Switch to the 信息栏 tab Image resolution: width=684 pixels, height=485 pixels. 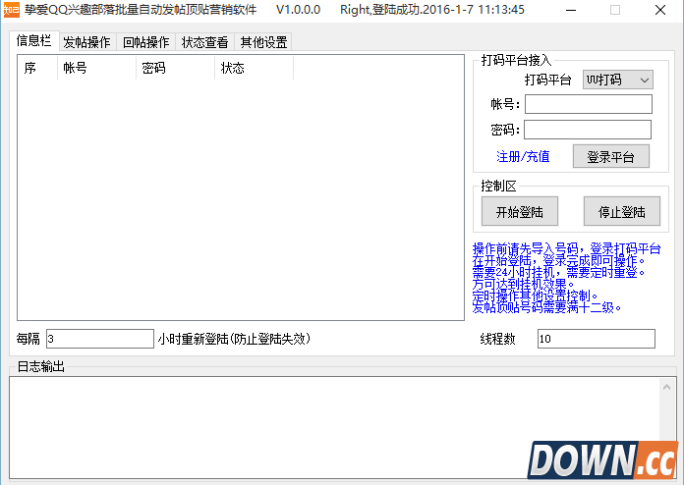pyautogui.click(x=34, y=41)
